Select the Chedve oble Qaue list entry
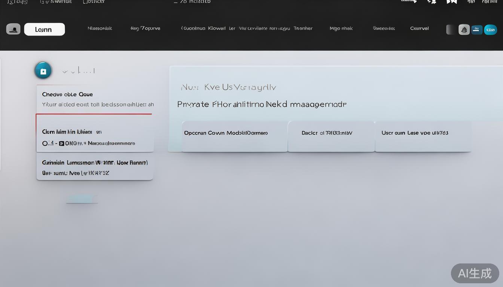This screenshot has width=503, height=287. [x=94, y=99]
